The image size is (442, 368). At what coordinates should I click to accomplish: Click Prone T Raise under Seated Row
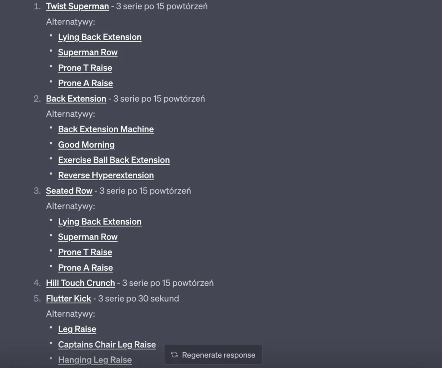click(85, 253)
